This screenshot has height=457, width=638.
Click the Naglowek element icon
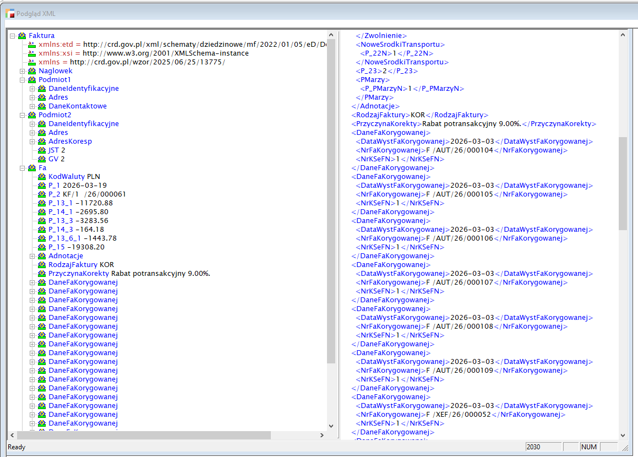click(x=32, y=71)
